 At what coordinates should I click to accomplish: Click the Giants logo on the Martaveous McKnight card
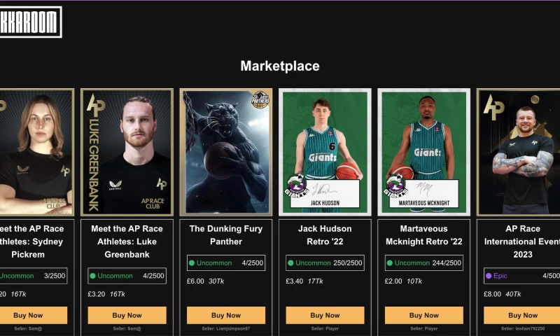click(395, 187)
